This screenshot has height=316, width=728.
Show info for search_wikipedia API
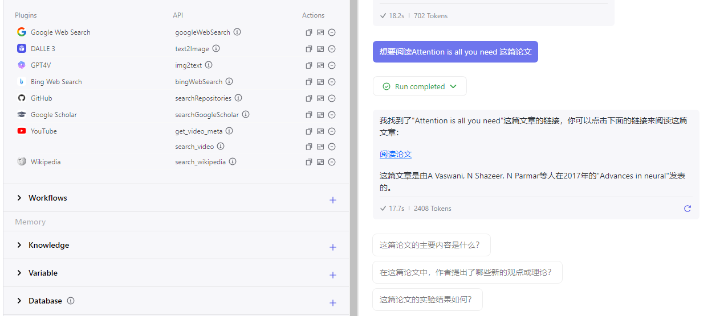tap(233, 161)
